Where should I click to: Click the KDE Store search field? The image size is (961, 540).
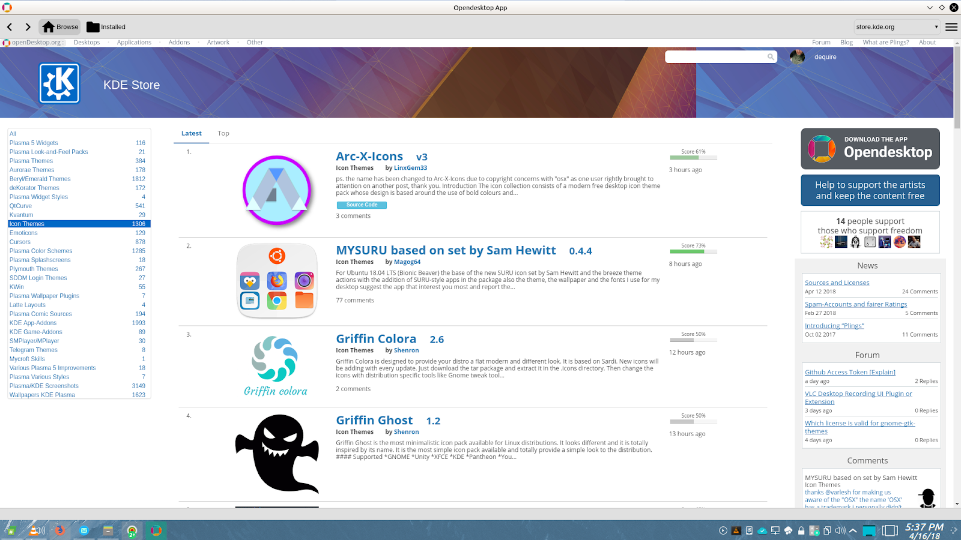[715, 56]
